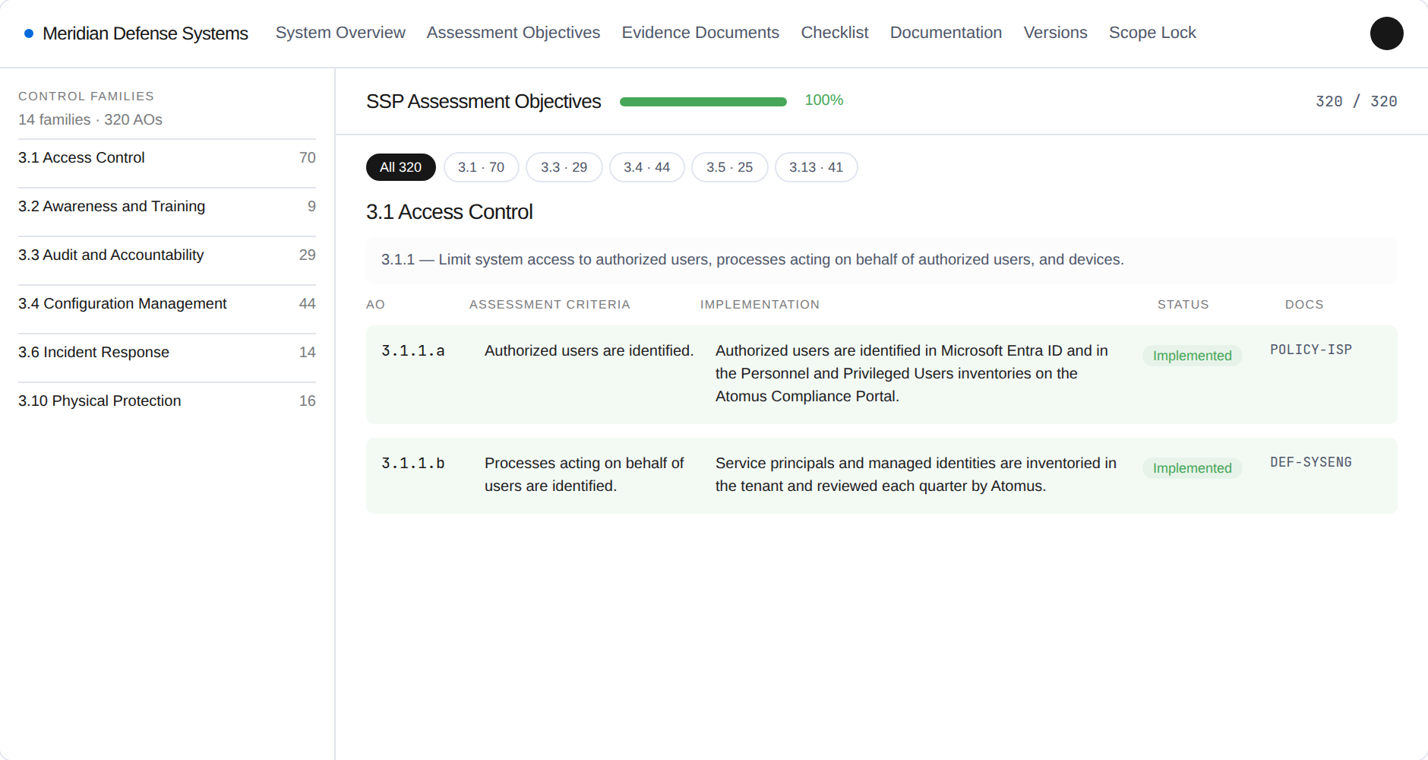Viewport: 1428px width, 760px height.
Task: Click the 3.1 Access Control section heading
Action: [x=450, y=212]
